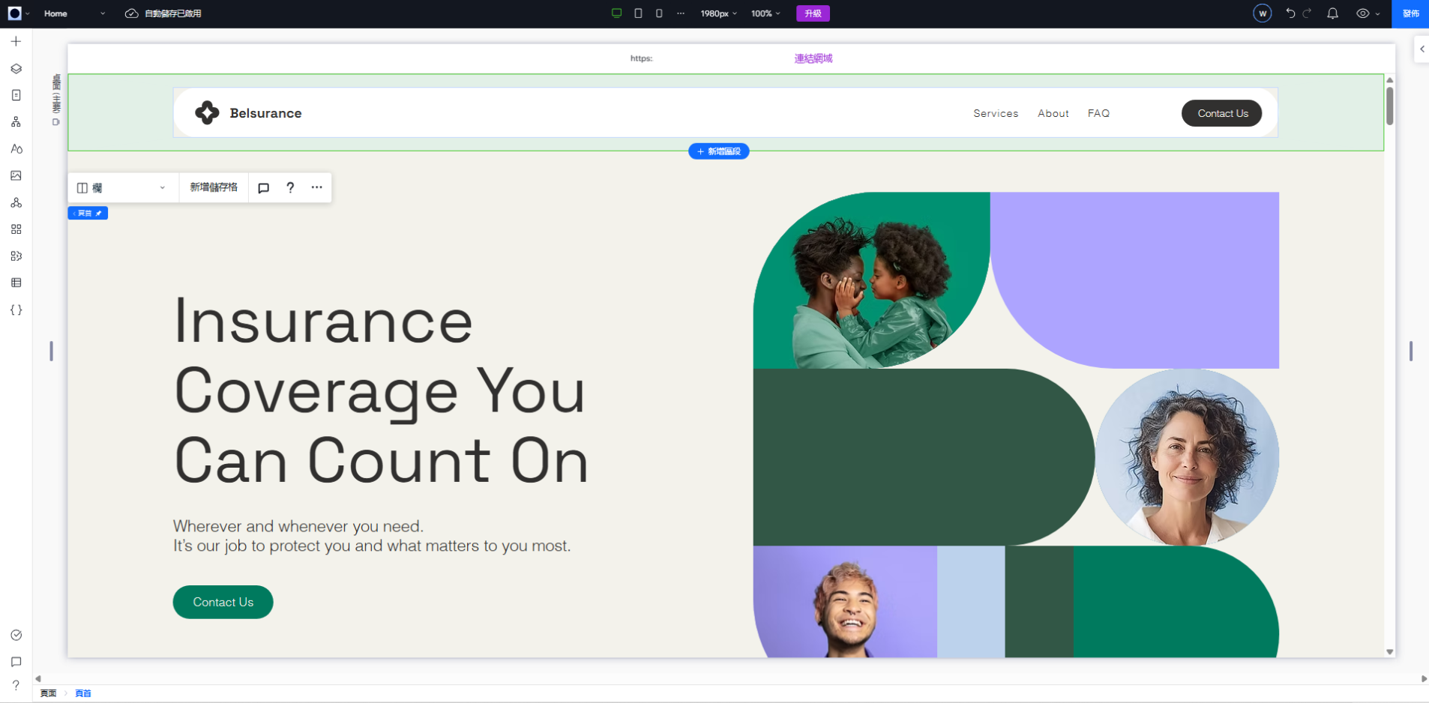
Task: Click the Services navigation menu item
Action: coord(995,113)
